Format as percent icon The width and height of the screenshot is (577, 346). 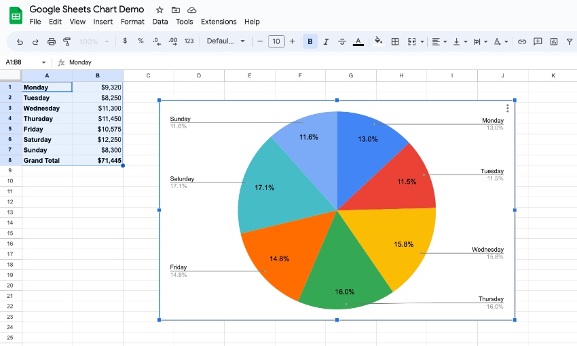pyautogui.click(x=141, y=41)
